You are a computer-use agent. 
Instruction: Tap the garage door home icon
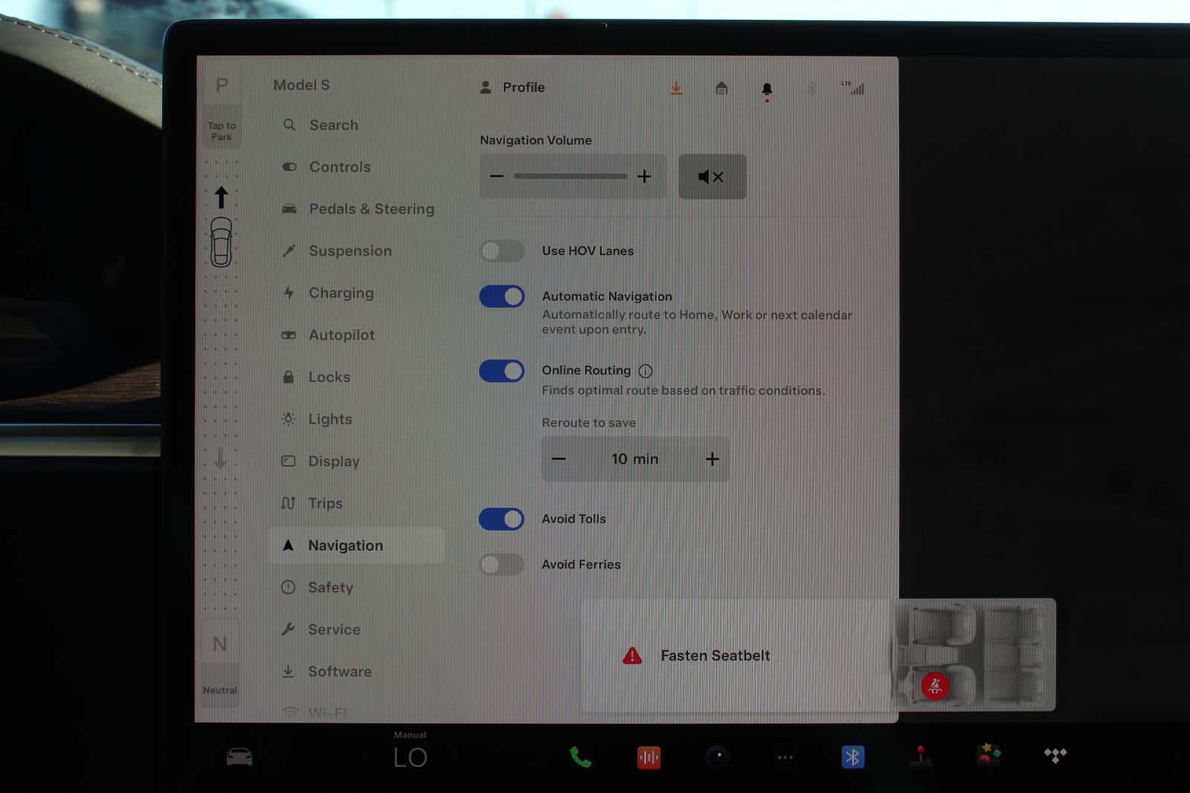[721, 88]
